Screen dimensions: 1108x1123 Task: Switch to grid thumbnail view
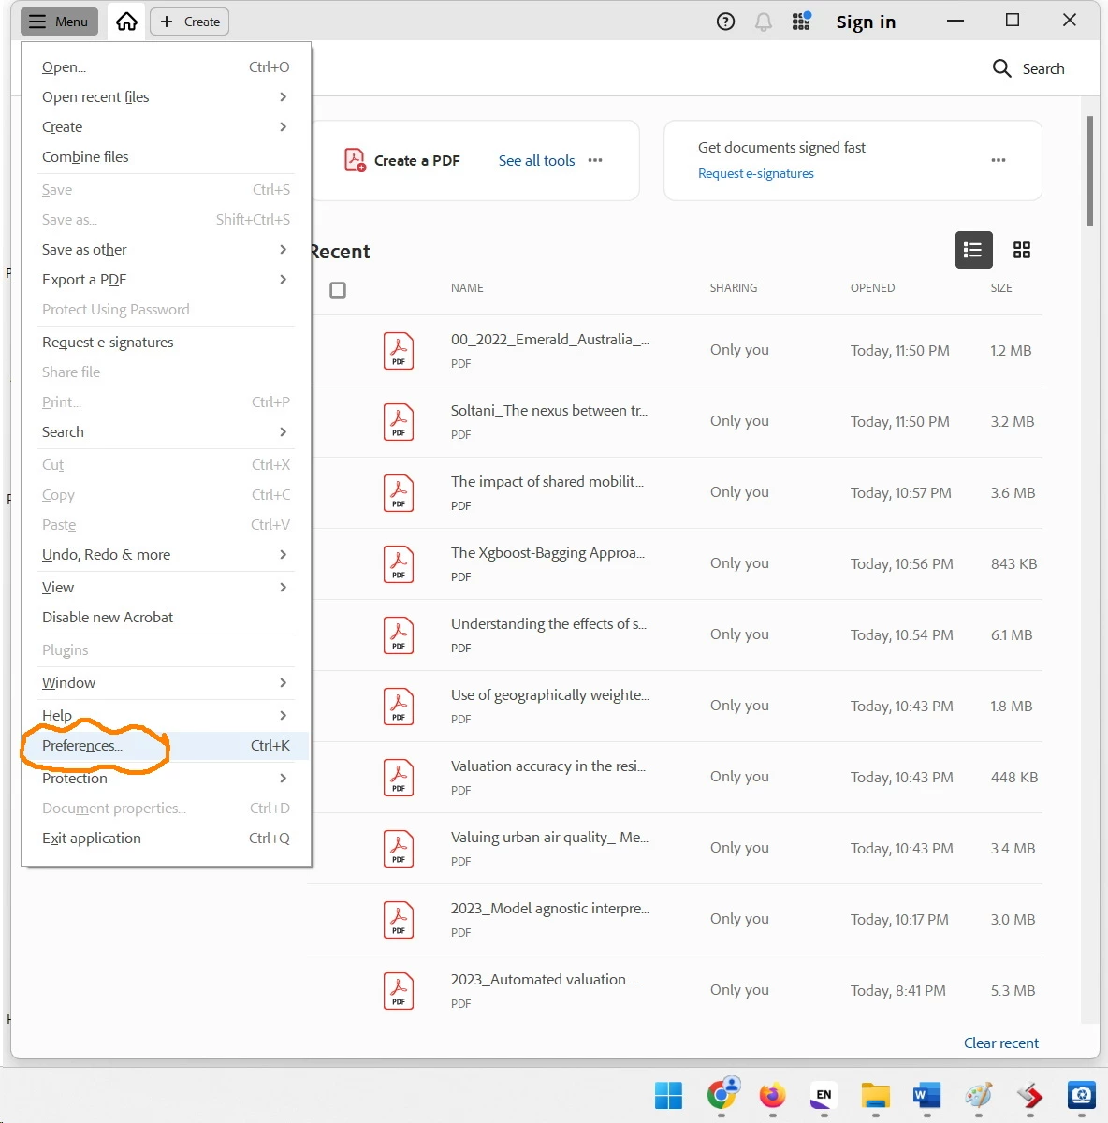click(x=1022, y=250)
